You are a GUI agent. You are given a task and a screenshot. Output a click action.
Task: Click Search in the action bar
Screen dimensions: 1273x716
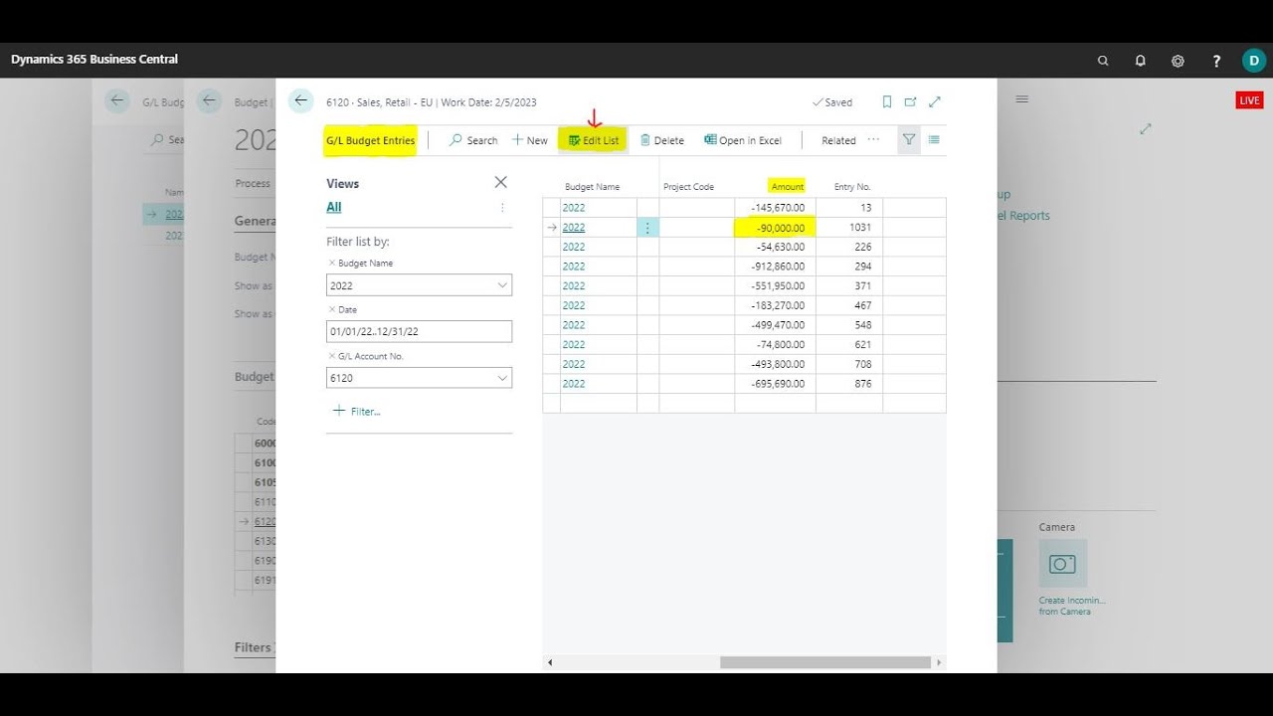coord(473,140)
